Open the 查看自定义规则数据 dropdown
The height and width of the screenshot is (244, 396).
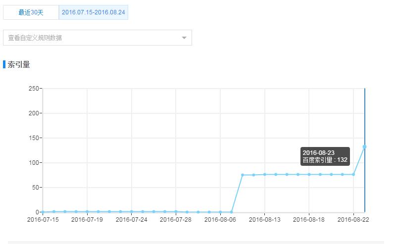[94, 38]
